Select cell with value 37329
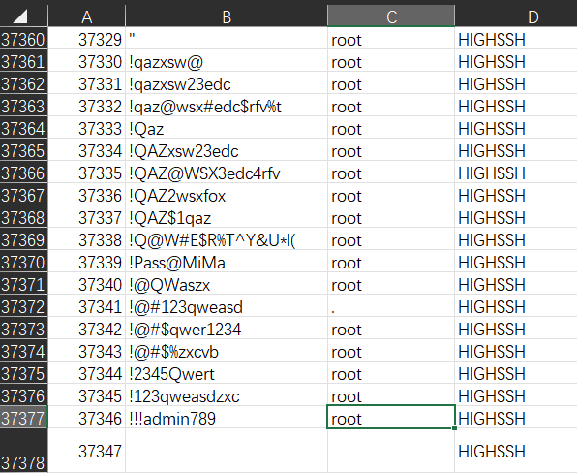This screenshot has width=577, height=473. (x=87, y=40)
